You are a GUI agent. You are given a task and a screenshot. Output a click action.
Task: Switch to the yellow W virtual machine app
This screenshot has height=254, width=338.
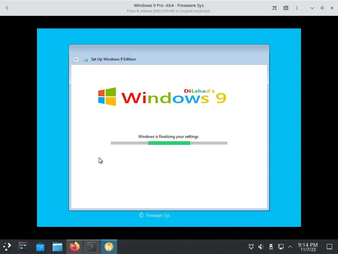coord(109,247)
